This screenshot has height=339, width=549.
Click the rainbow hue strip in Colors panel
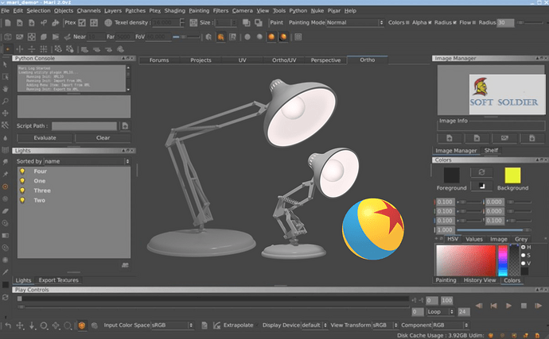(x=503, y=260)
